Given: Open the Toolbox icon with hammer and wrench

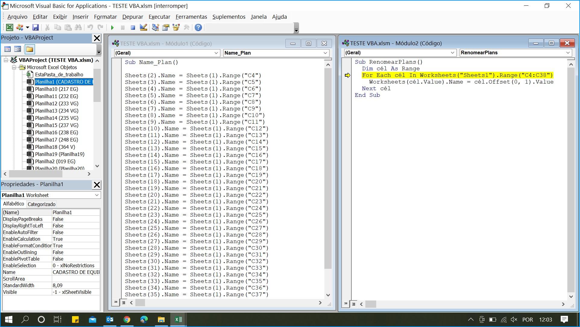Looking at the screenshot, I should (187, 27).
